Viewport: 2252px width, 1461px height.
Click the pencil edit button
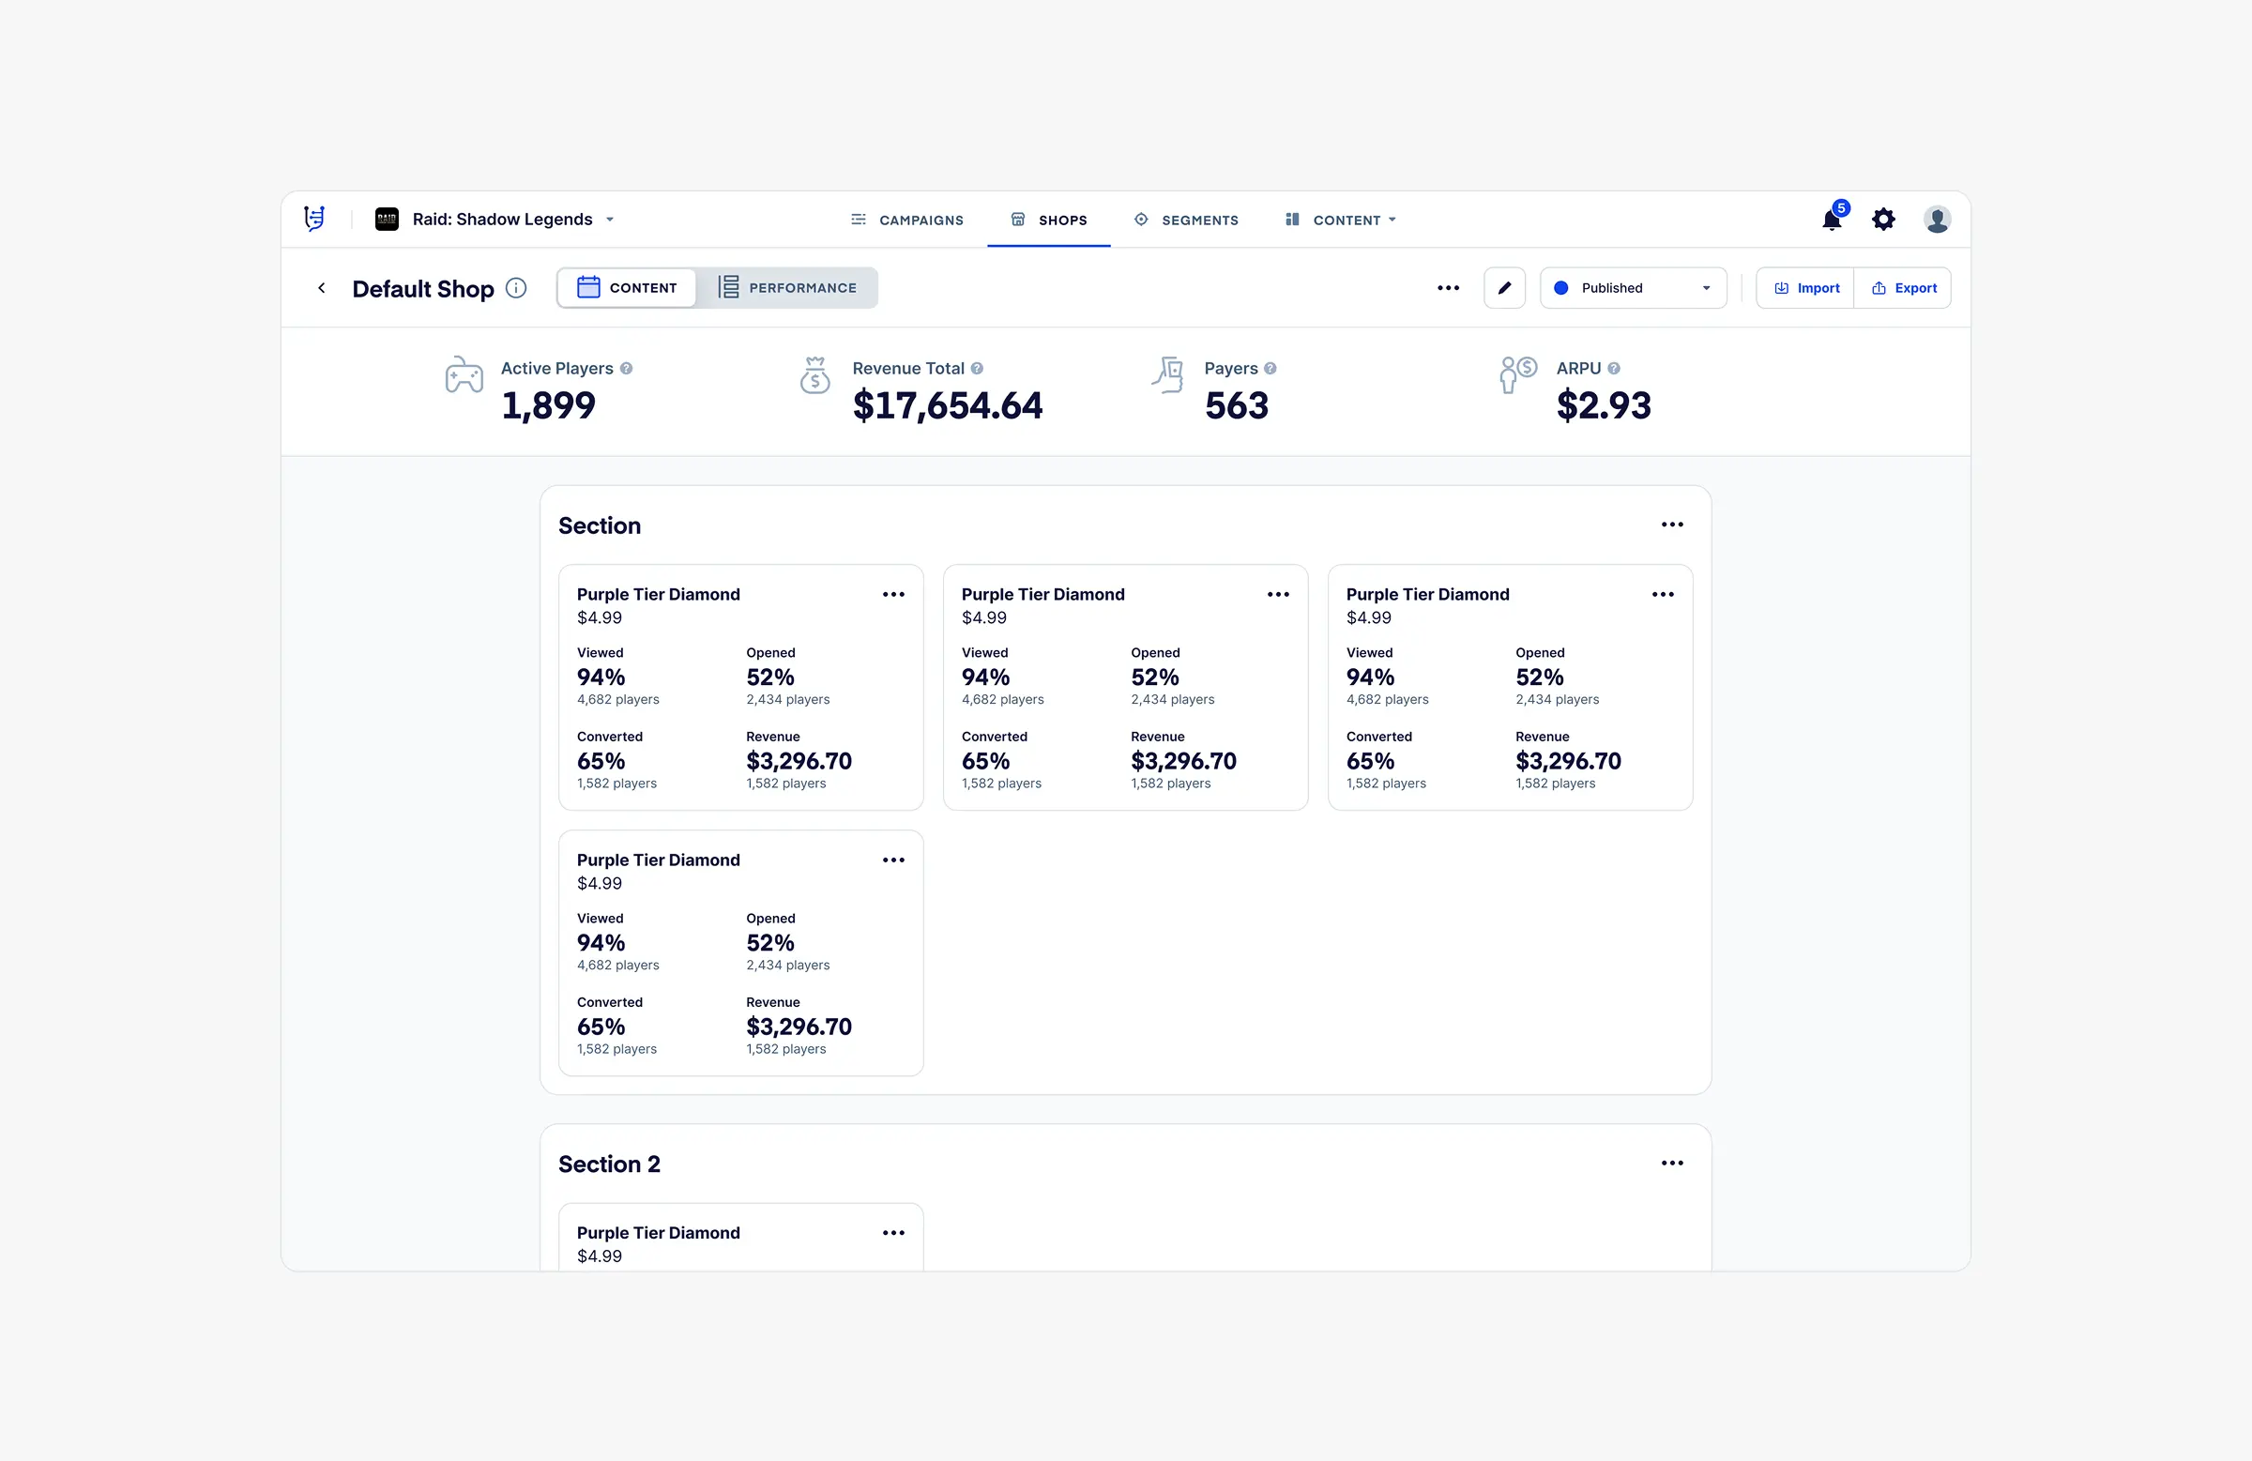pos(1503,288)
